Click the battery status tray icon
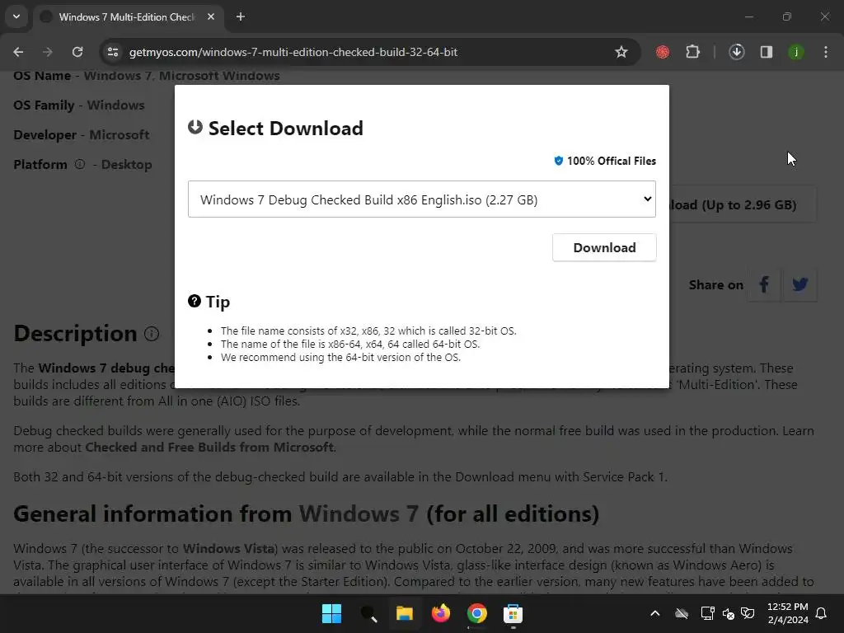The width and height of the screenshot is (844, 633). point(748,613)
